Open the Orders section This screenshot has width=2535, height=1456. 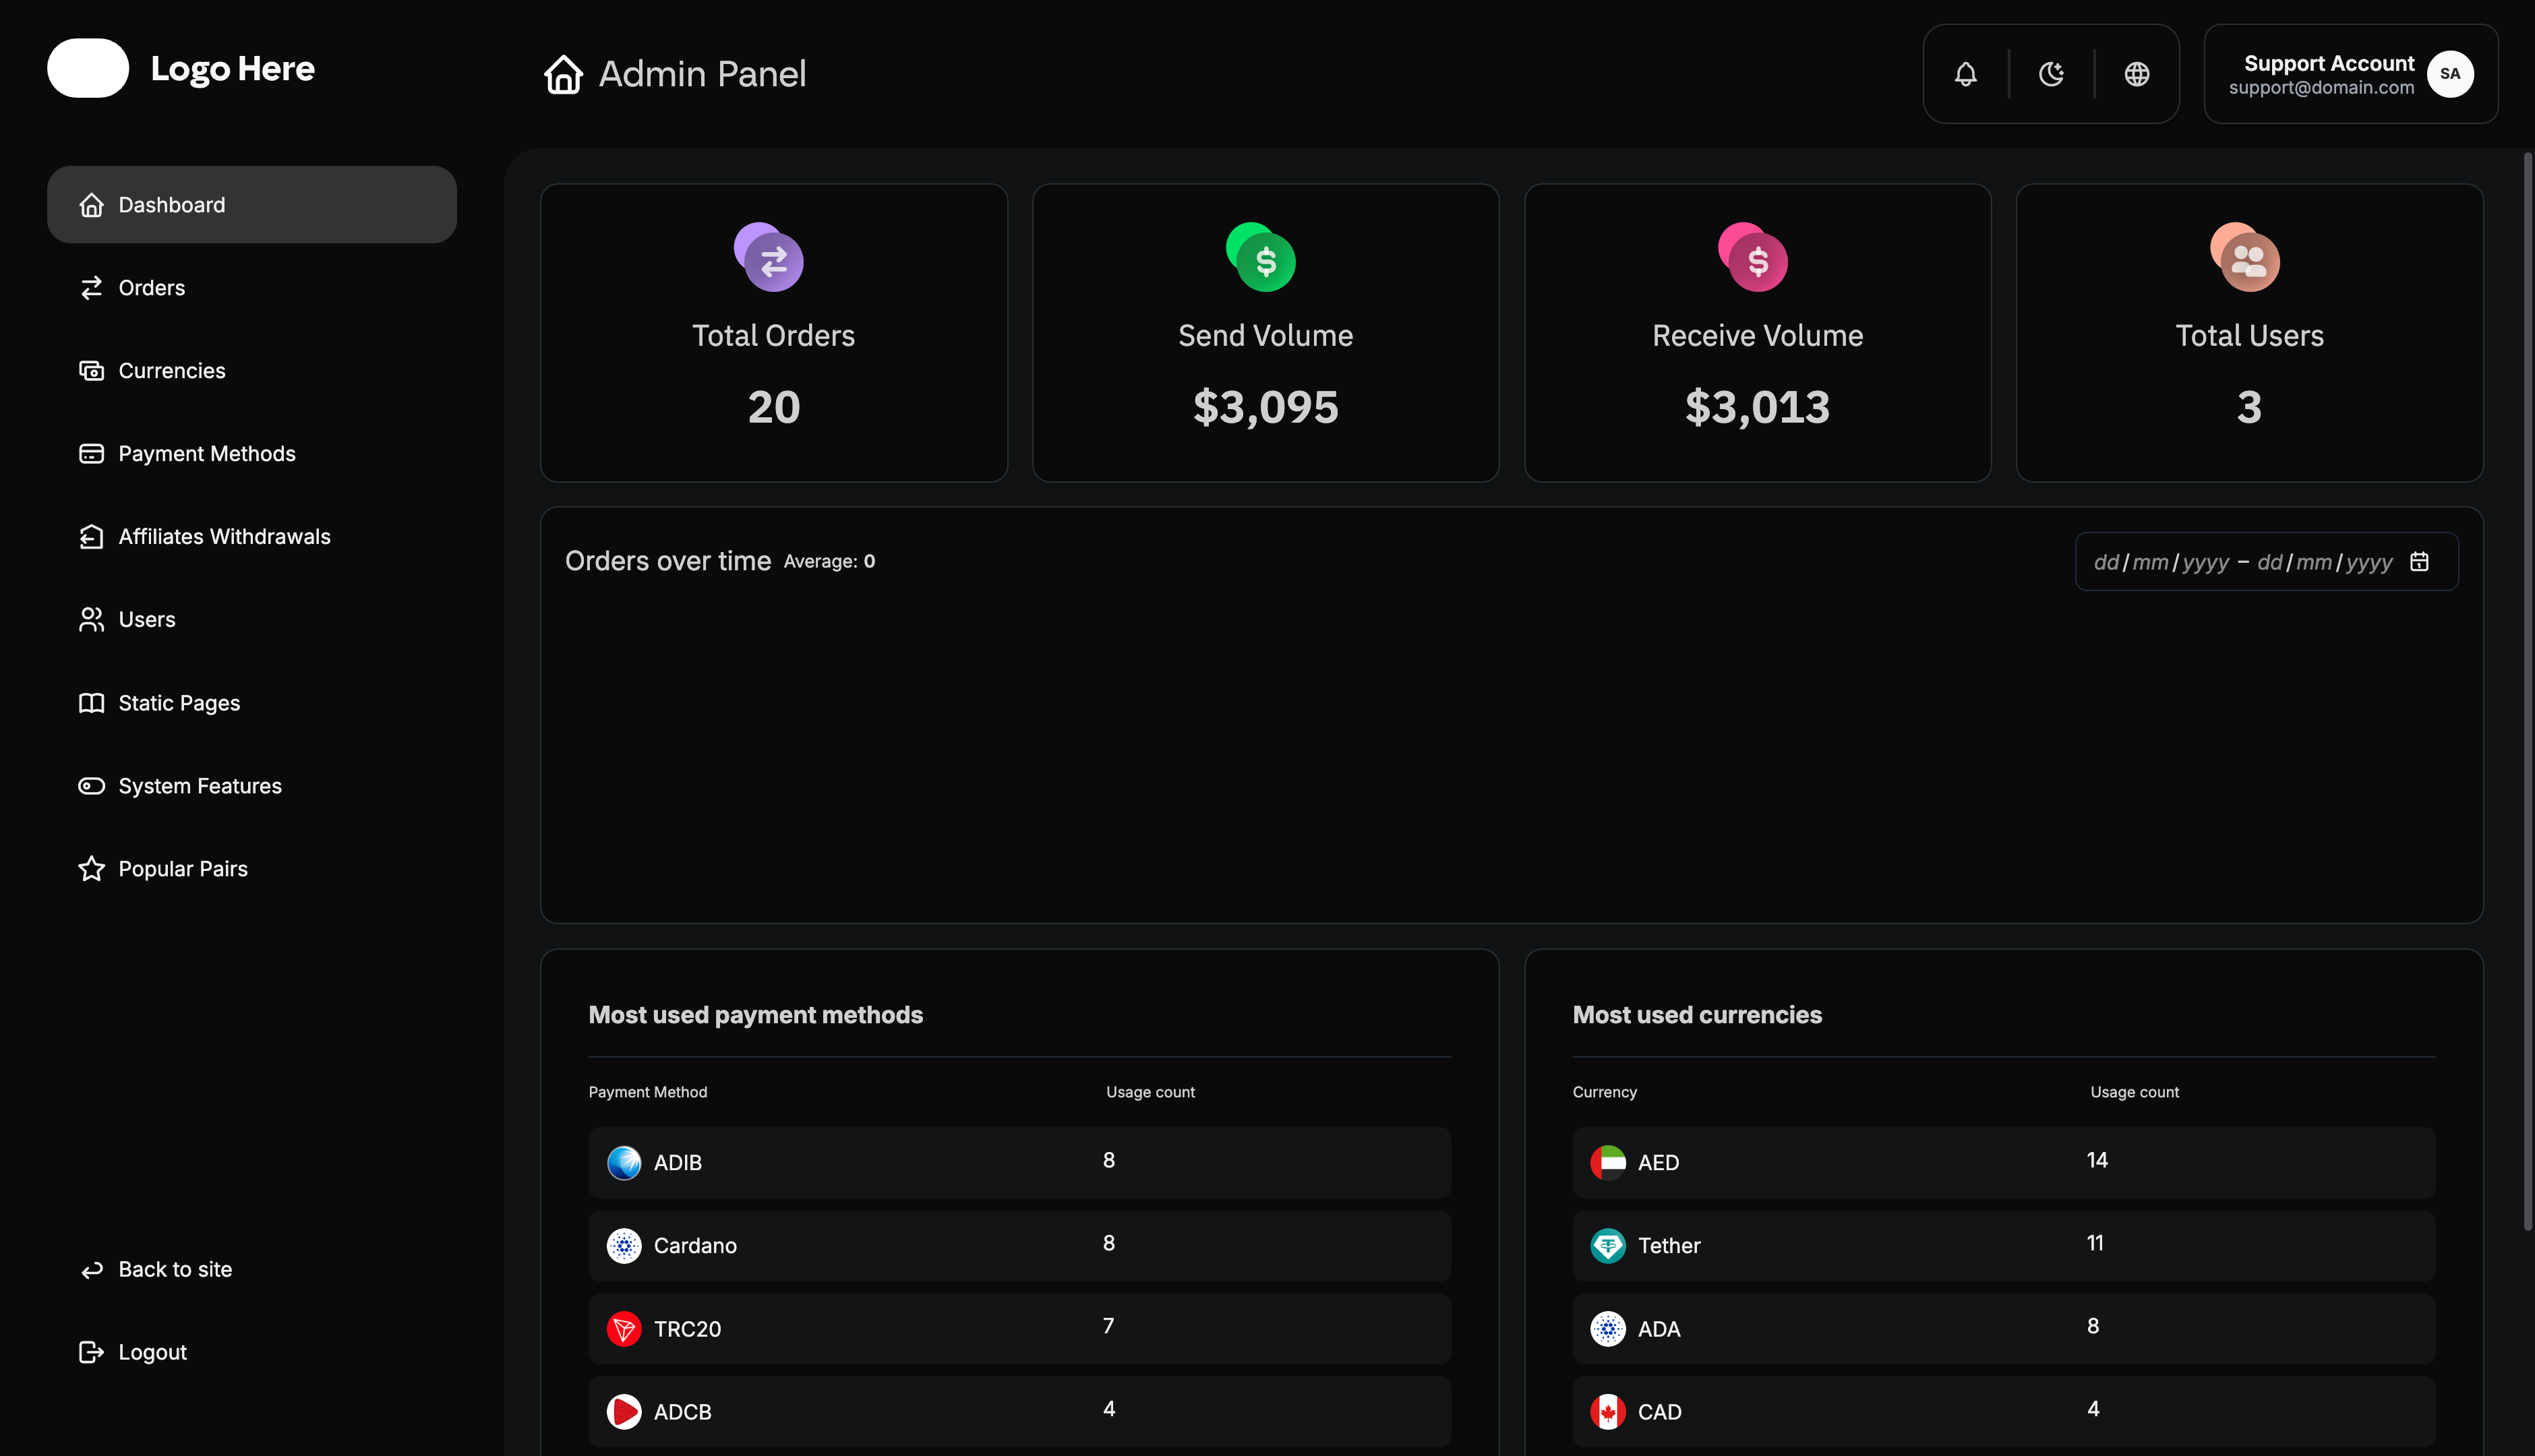coord(151,287)
